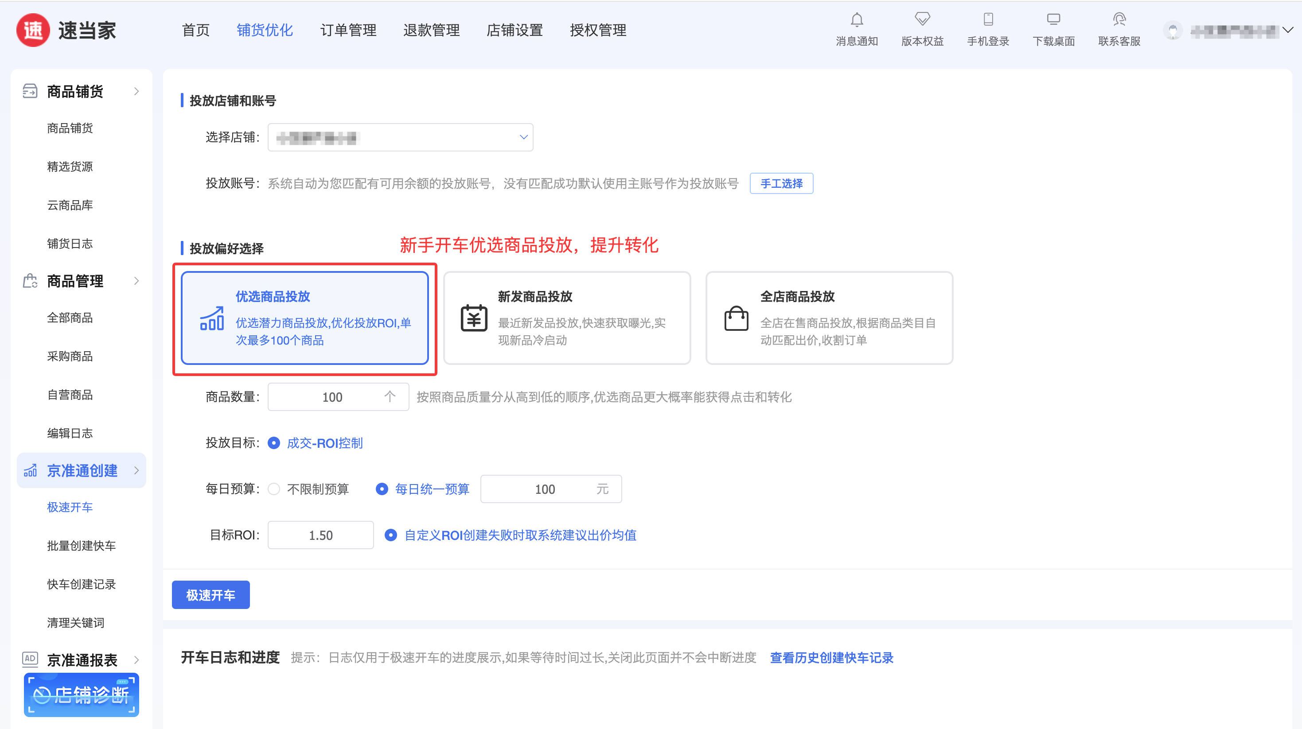Open 批量创建快车 in the sidebar
The image size is (1302, 729).
click(81, 546)
